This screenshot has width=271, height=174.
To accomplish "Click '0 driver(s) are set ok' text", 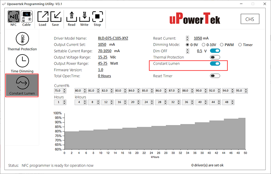I will (207, 165).
